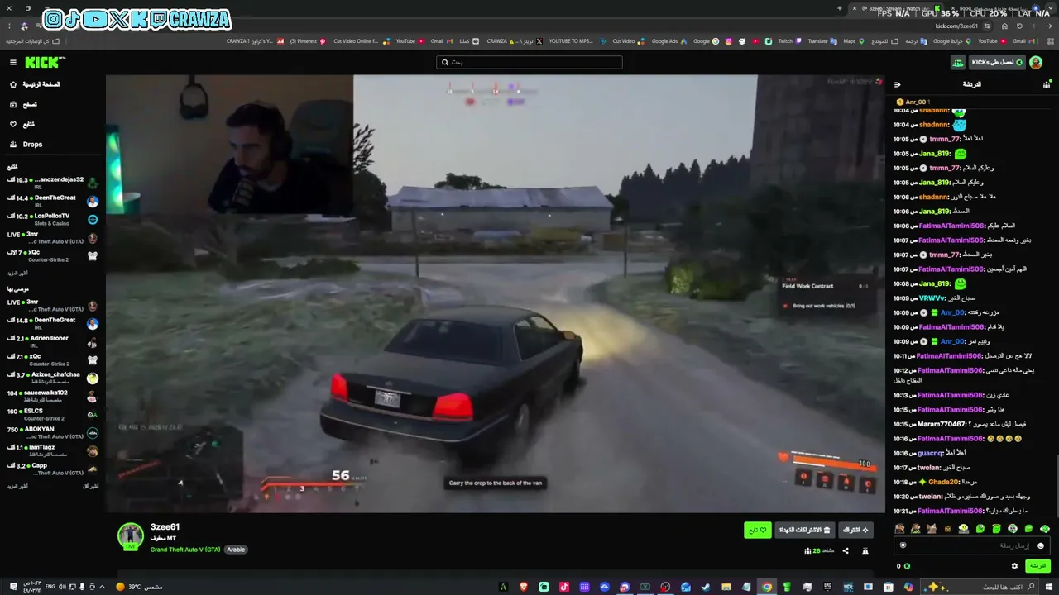Go to browser home page

[x=1004, y=26]
